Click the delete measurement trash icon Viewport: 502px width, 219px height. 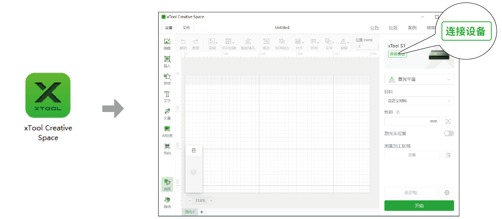coord(448,155)
